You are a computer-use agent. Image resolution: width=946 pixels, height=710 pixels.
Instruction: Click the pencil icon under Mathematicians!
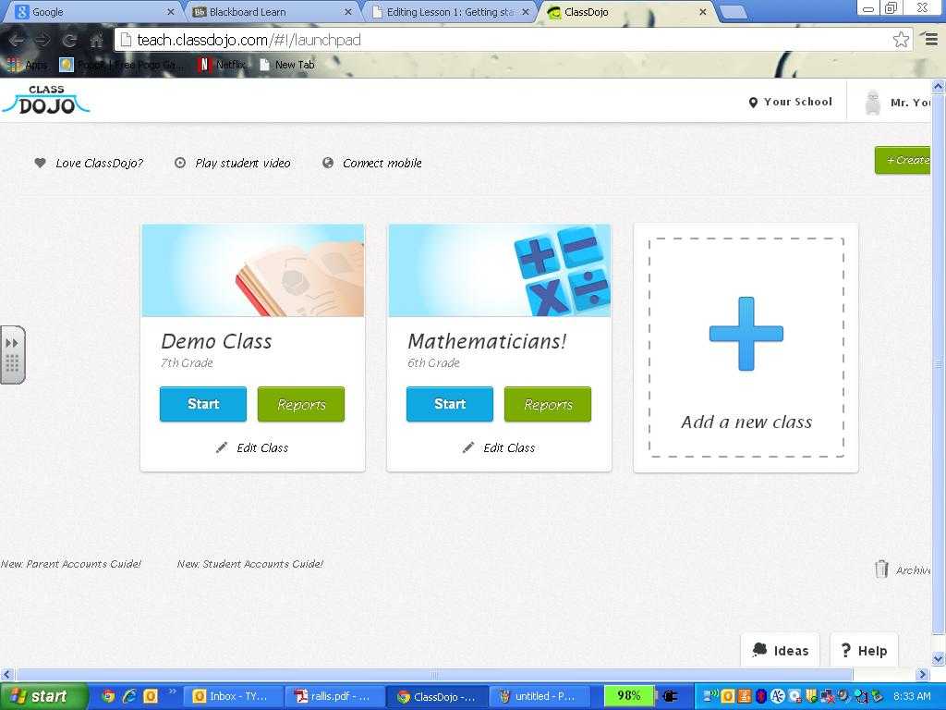coord(468,447)
